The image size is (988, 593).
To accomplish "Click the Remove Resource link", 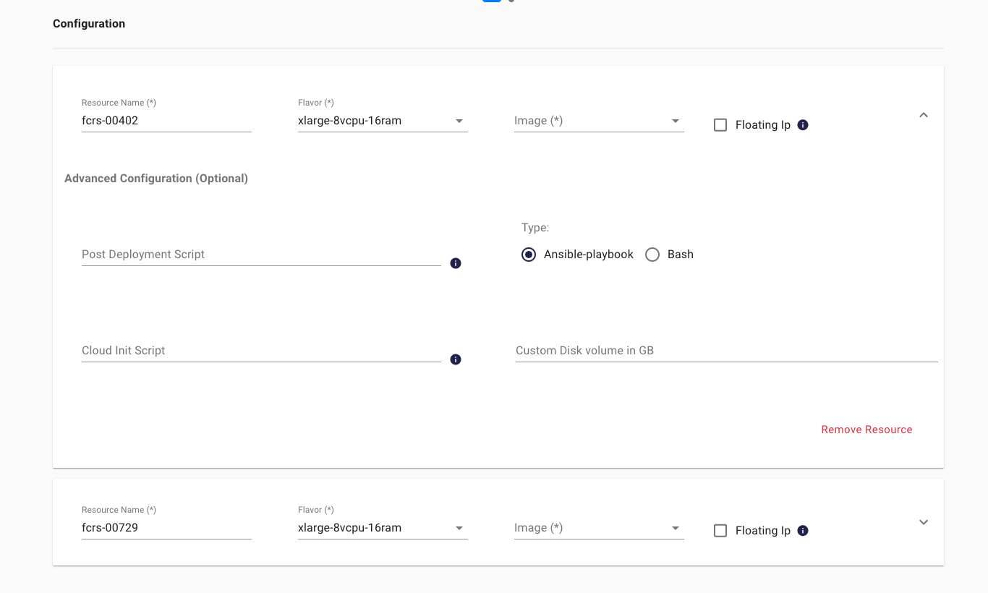I will pyautogui.click(x=866, y=430).
